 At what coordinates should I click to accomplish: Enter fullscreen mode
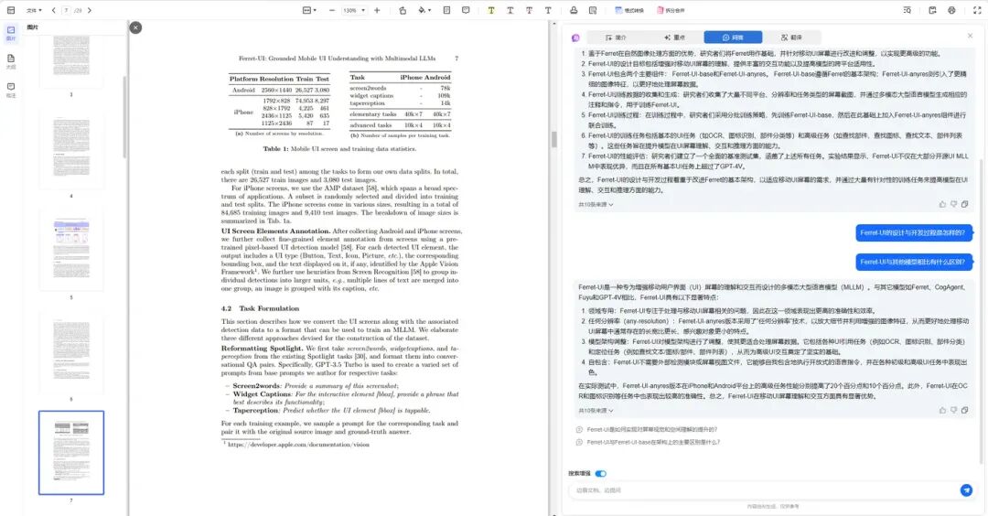point(977,10)
